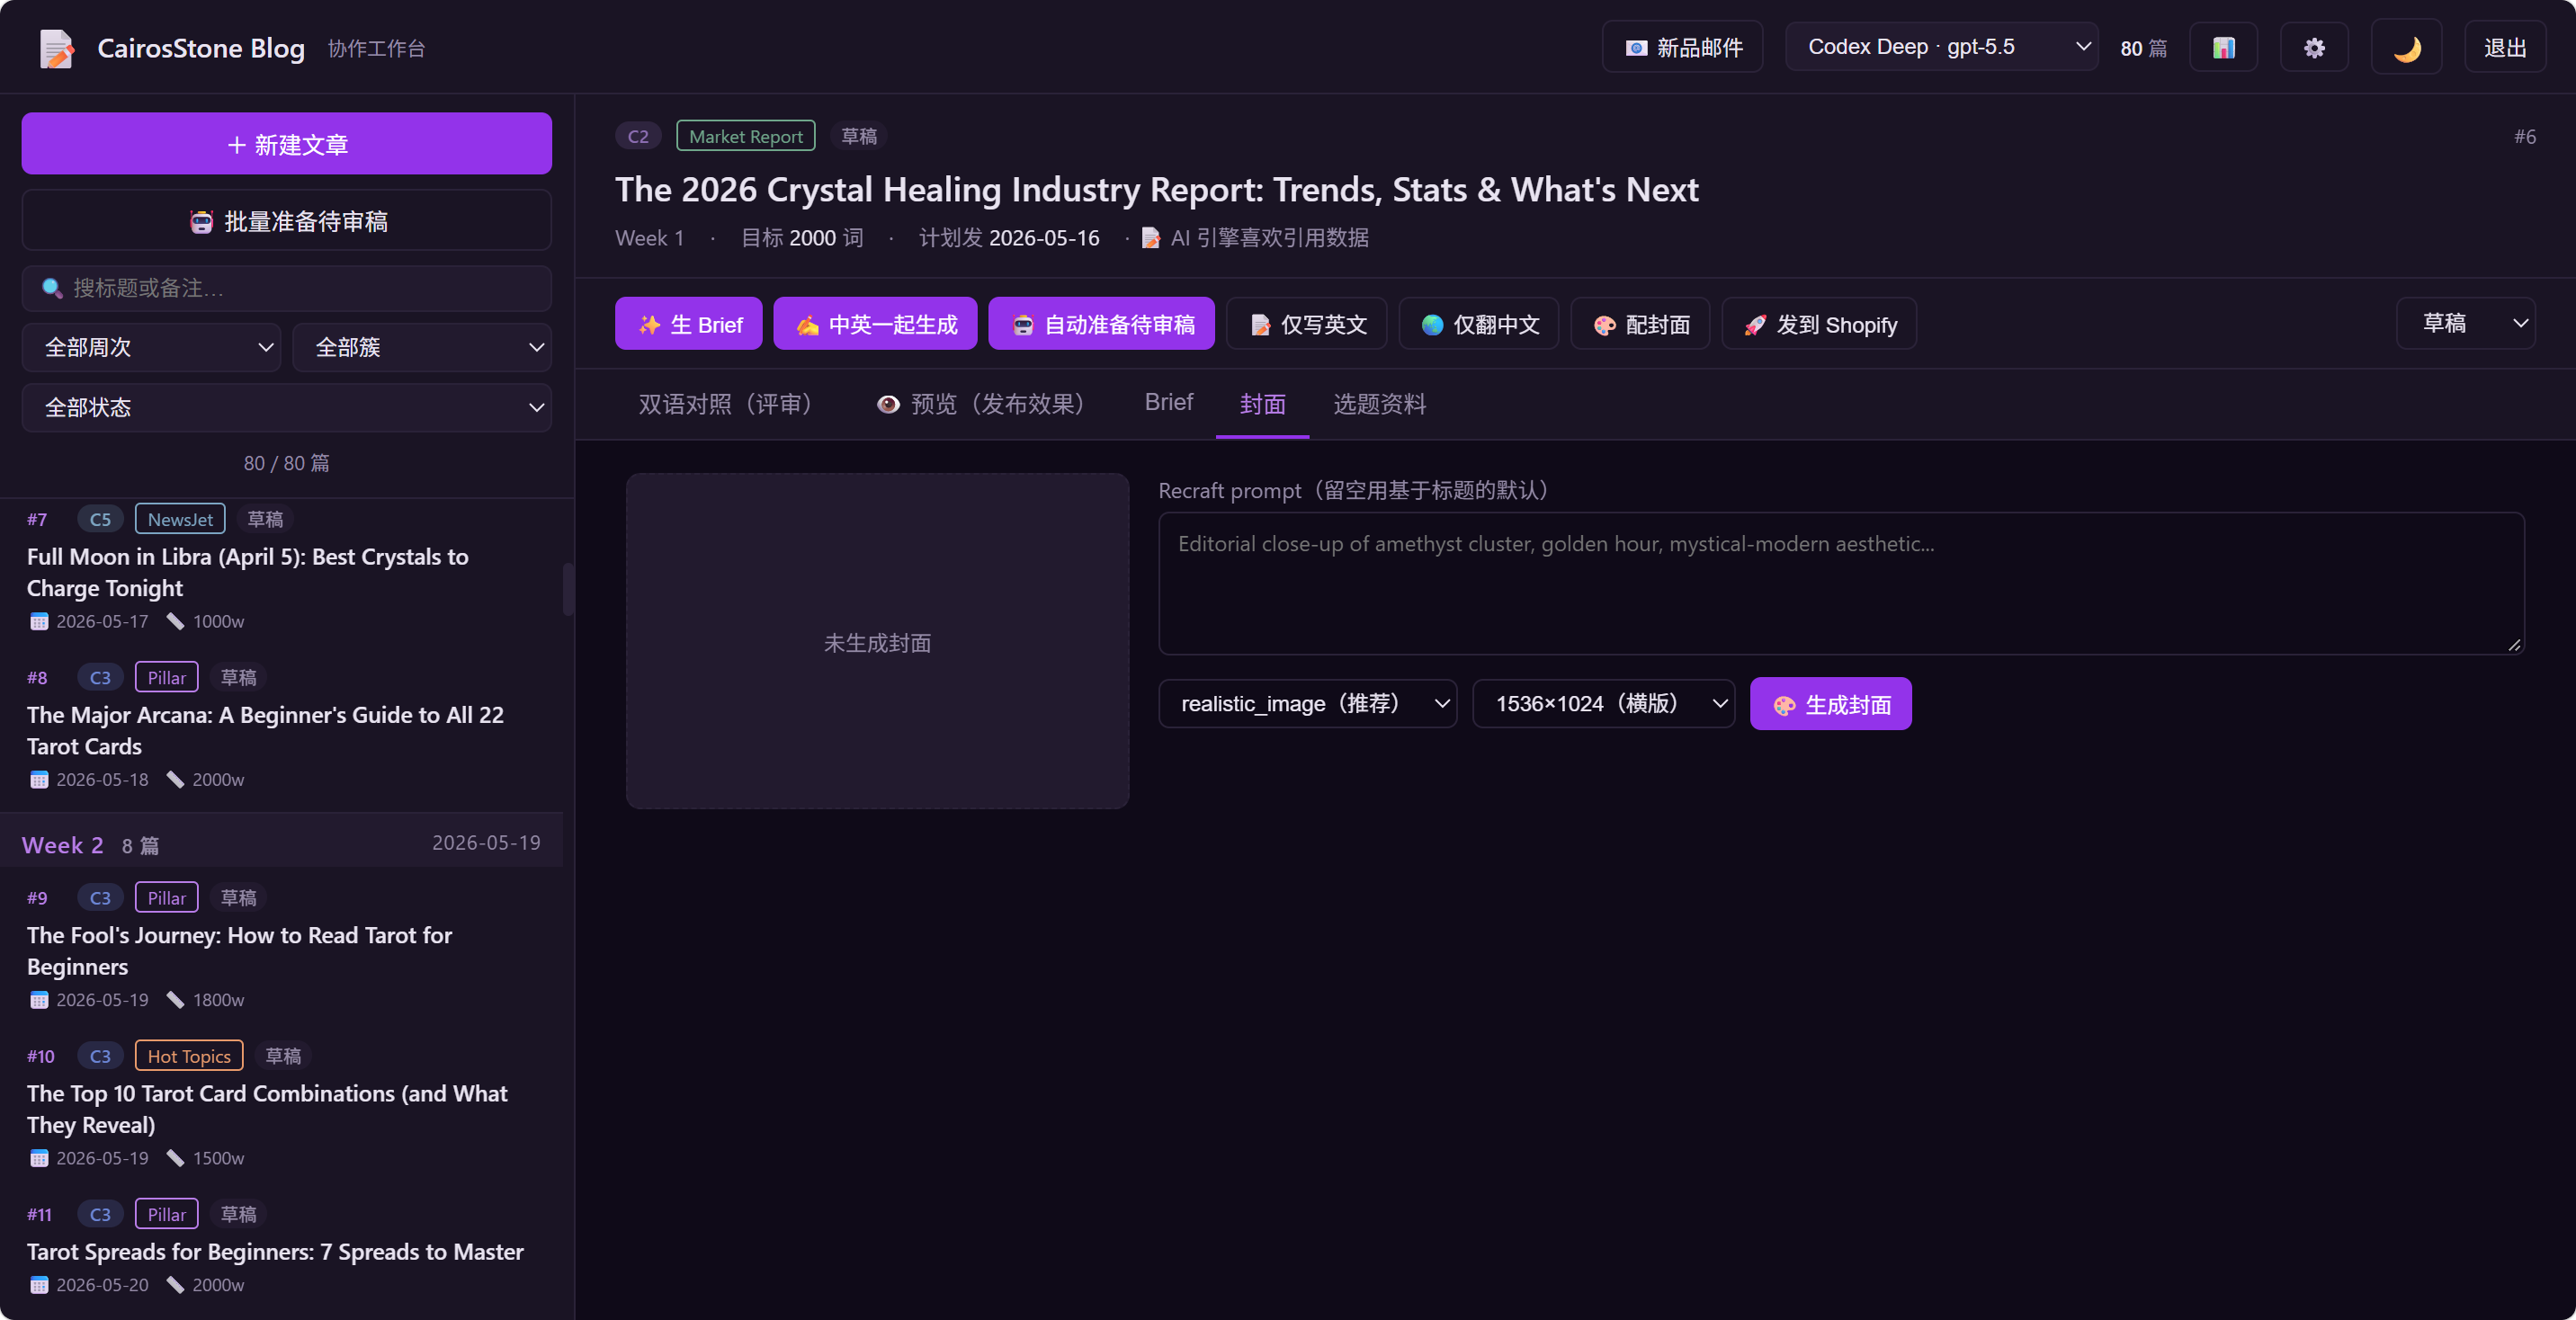
Task: Click the calendar icon of article #9
Action: pos(39,999)
